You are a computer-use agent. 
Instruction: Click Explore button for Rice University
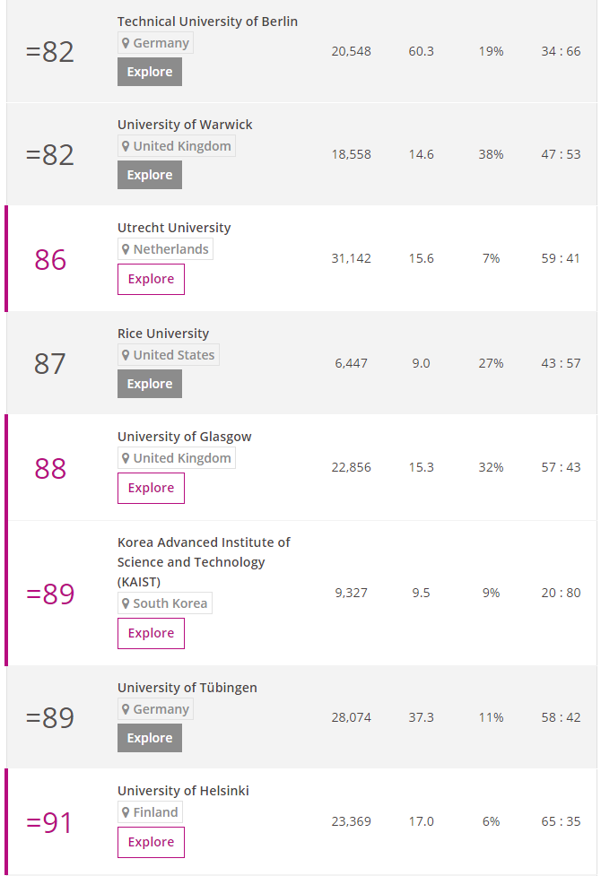click(150, 384)
